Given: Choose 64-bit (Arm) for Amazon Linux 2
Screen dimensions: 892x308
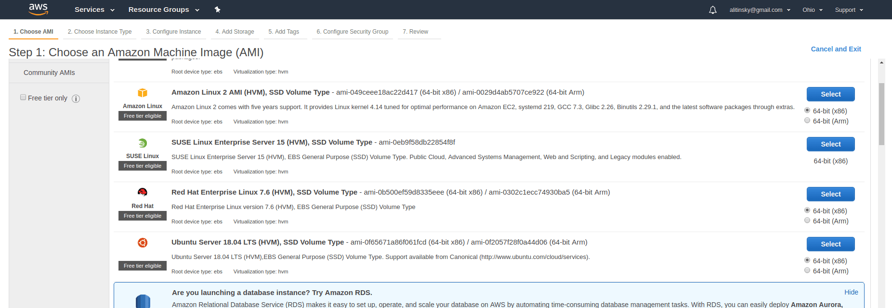Looking at the screenshot, I should tap(807, 121).
